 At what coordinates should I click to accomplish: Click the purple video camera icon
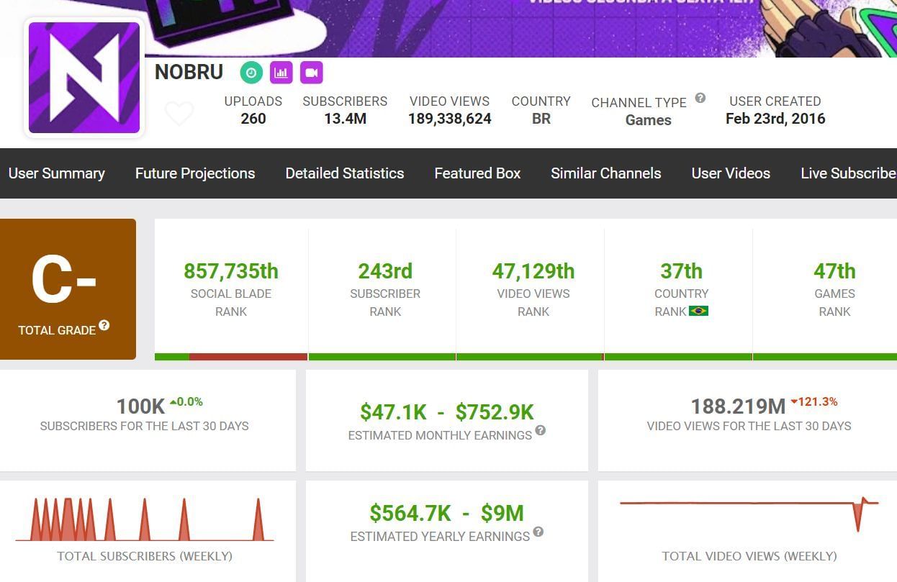point(311,73)
